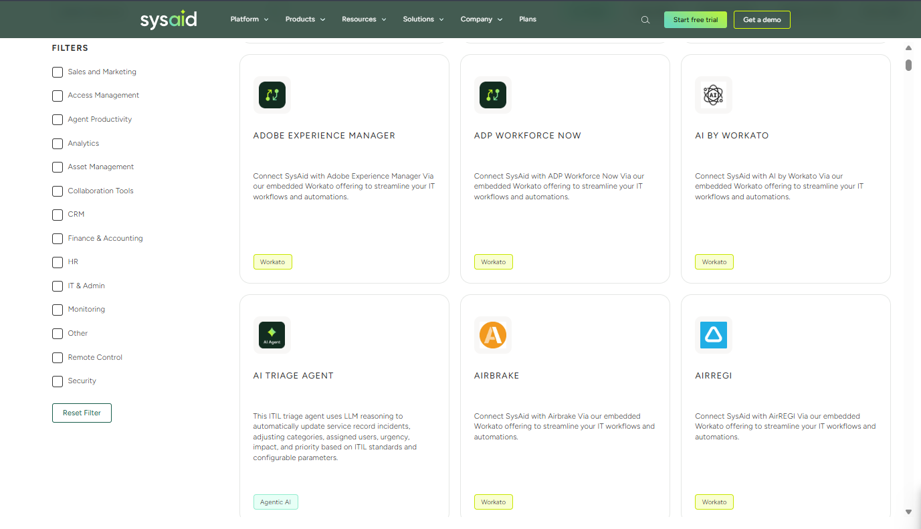
Task: Click the Workato tag on the Airbrake card
Action: click(493, 502)
